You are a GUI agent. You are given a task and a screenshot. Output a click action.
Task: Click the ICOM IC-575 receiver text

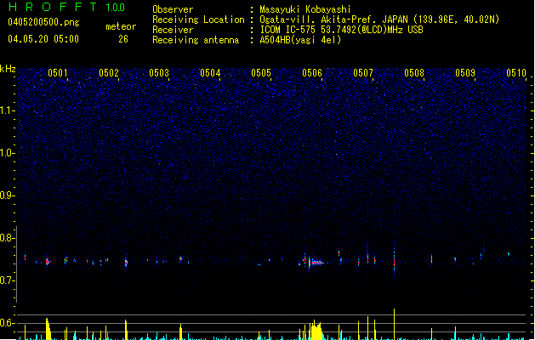click(x=341, y=30)
